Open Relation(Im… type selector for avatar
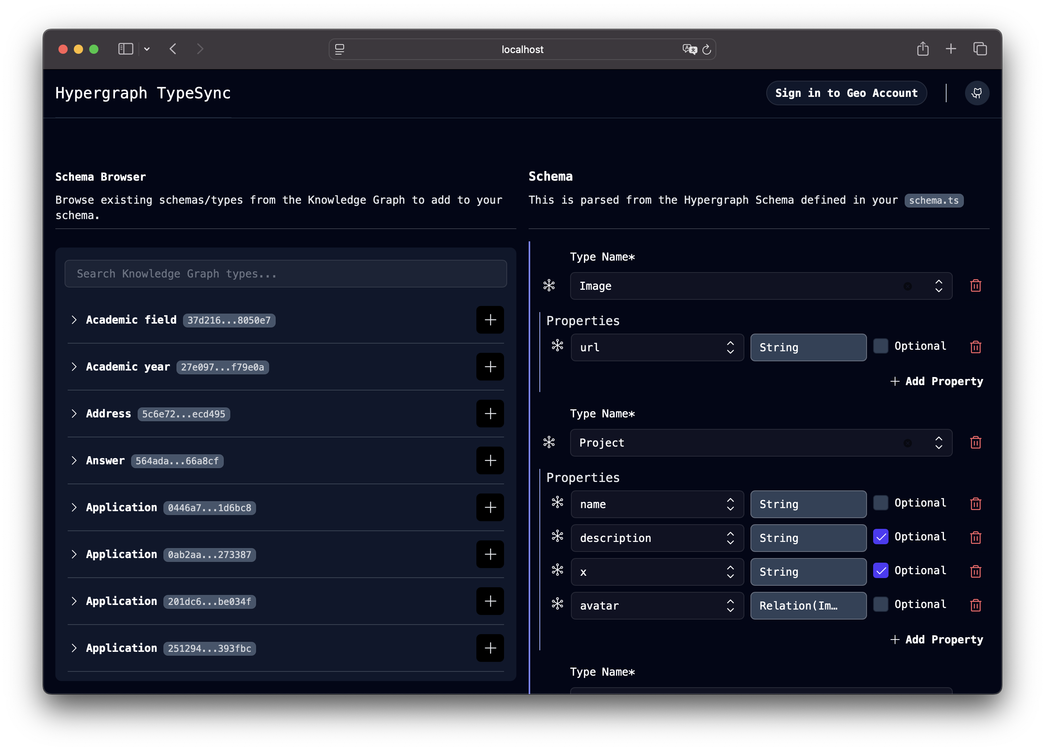Image resolution: width=1045 pixels, height=751 pixels. (x=808, y=606)
